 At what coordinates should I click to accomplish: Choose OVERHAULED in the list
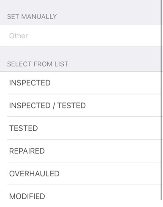coord(81,174)
